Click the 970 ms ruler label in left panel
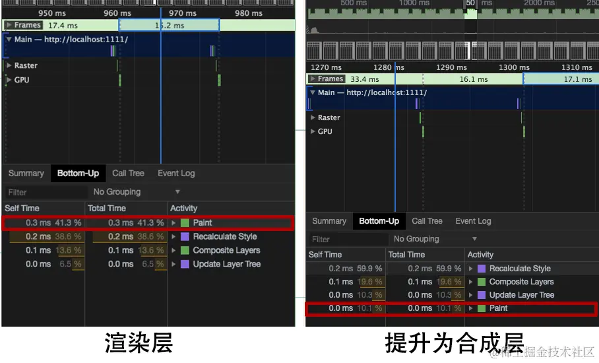The height and width of the screenshot is (363, 599). click(183, 13)
